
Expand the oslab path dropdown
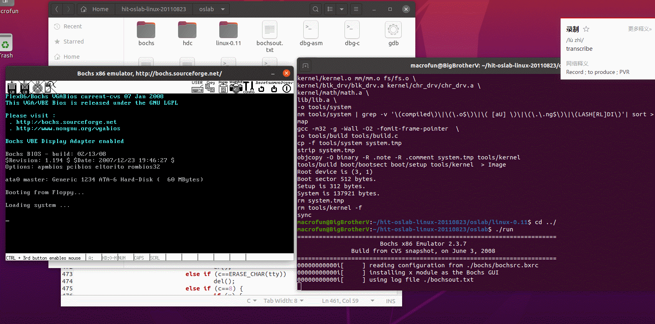(223, 9)
